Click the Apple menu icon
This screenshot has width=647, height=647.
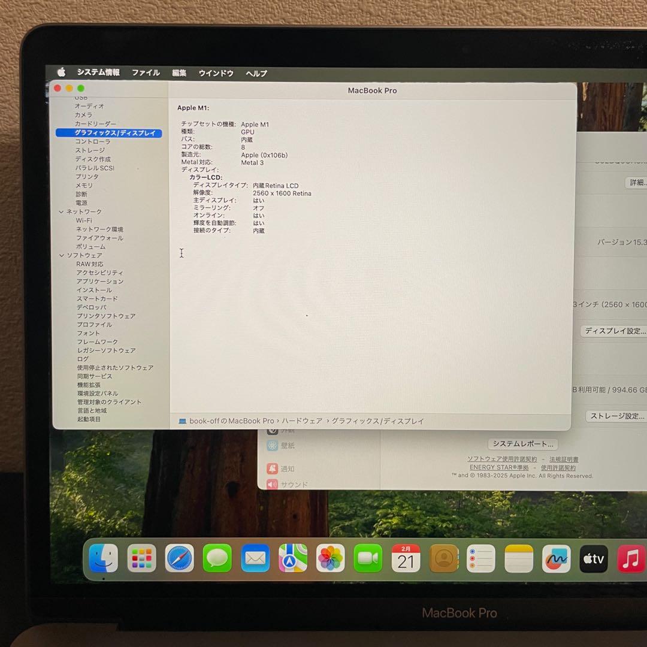61,72
